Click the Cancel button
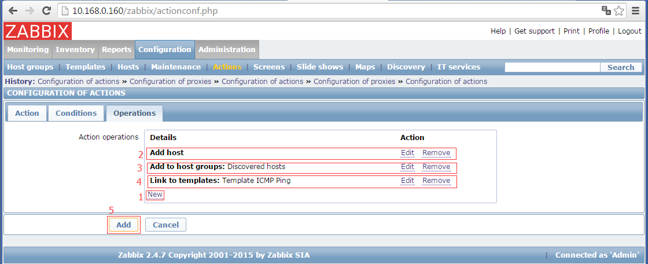The width and height of the screenshot is (648, 264). click(x=165, y=225)
